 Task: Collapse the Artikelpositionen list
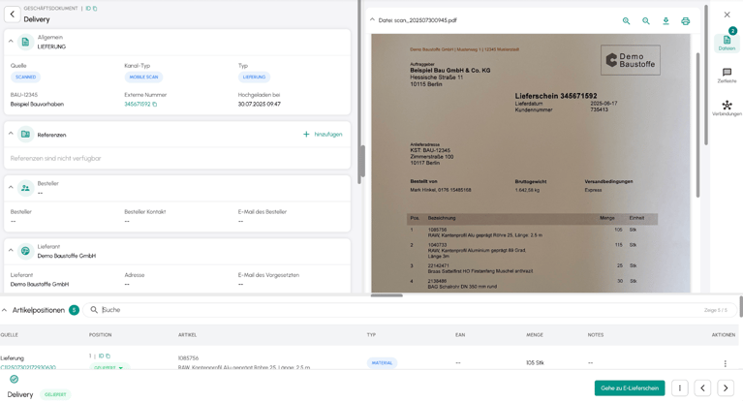(5, 310)
